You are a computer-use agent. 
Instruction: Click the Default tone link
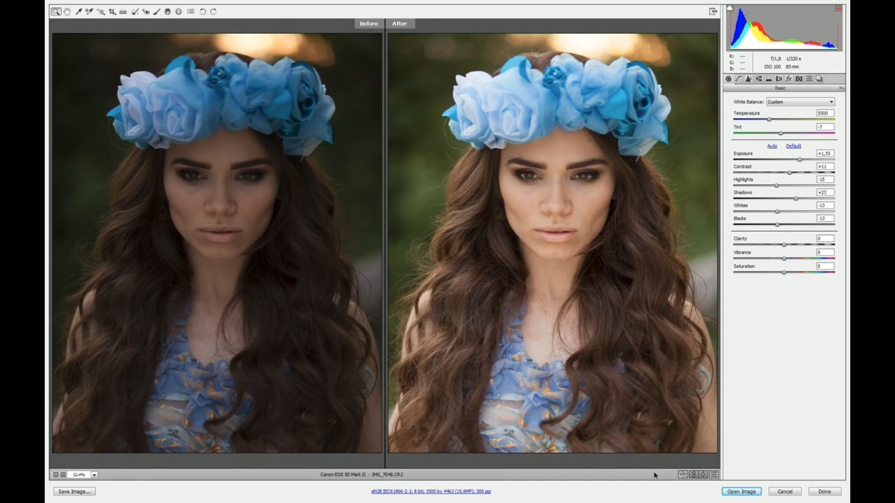click(x=794, y=146)
